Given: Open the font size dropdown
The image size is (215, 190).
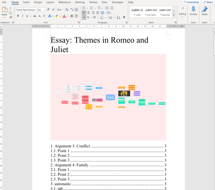Looking at the screenshot, I should coord(45,10).
